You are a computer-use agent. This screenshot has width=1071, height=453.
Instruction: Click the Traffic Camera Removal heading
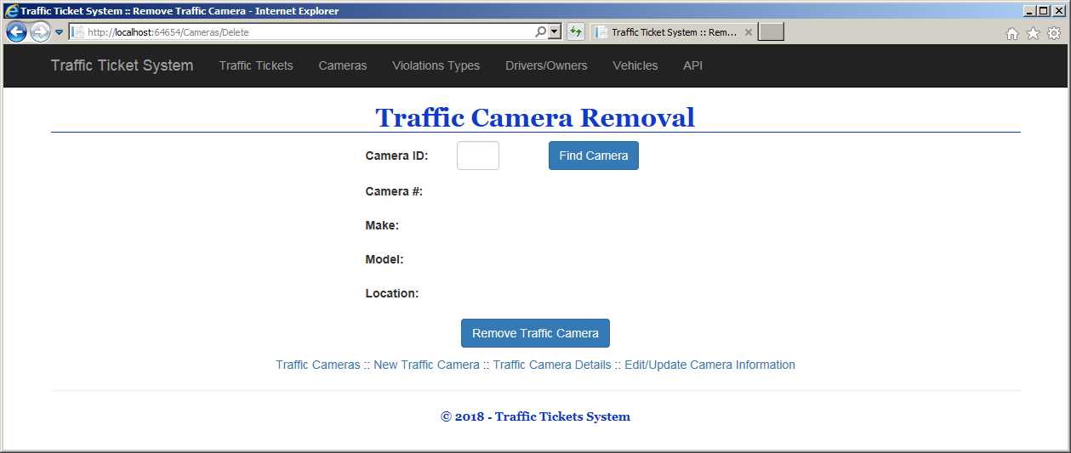click(535, 117)
